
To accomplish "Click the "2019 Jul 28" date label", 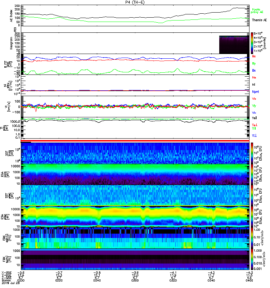I will (11, 283).
